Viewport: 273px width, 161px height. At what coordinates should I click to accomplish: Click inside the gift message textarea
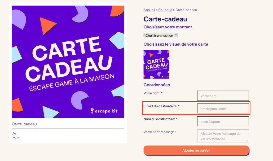coord(223,136)
